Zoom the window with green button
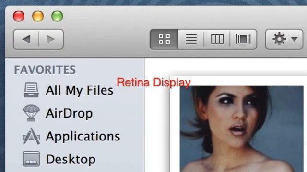This screenshot has width=307, height=172. 57,16
